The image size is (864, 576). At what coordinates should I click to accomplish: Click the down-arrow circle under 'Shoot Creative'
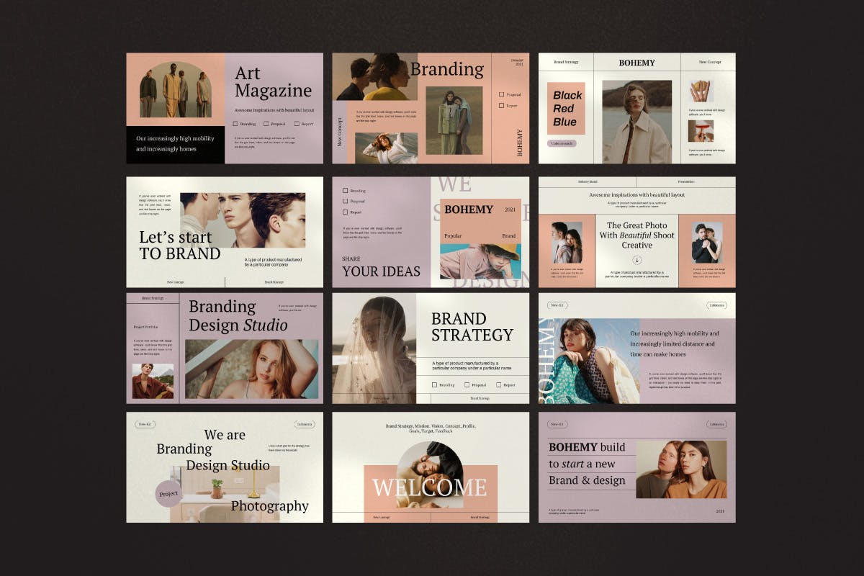click(637, 260)
